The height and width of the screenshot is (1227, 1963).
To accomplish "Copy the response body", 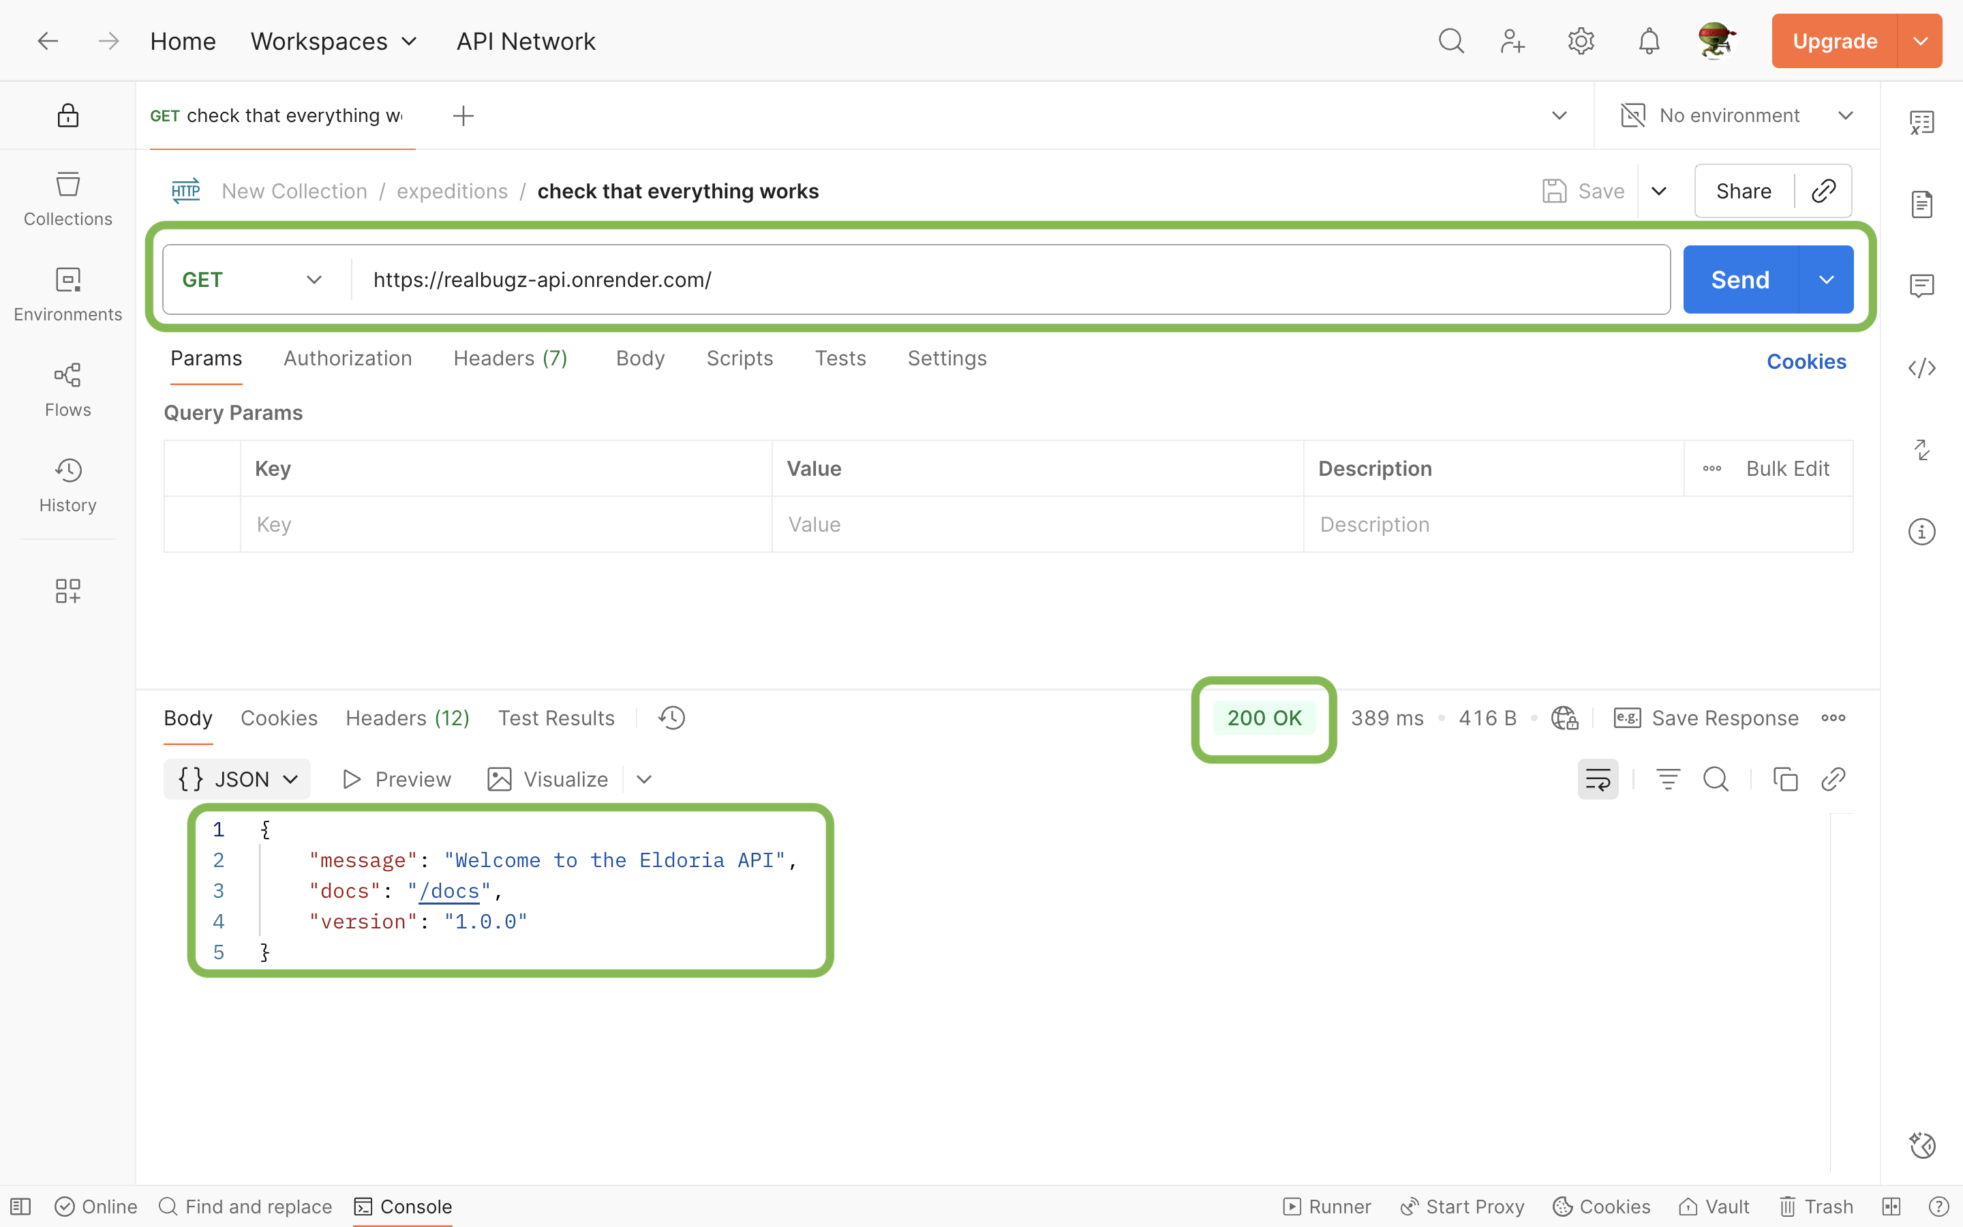I will tap(1784, 779).
